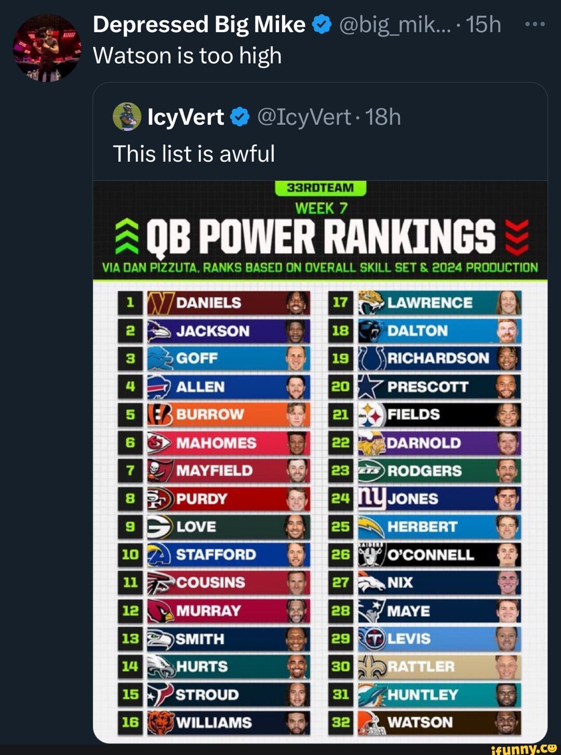Select the Browns helmet logo beside Watson
Viewport: 561px width, 755px height.
click(x=371, y=722)
